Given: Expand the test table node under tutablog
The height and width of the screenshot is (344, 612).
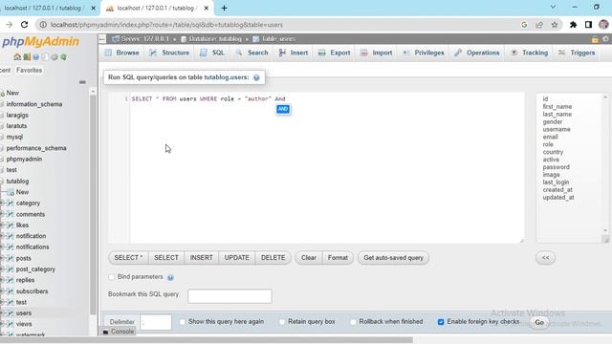Looking at the screenshot, I should click(2, 302).
